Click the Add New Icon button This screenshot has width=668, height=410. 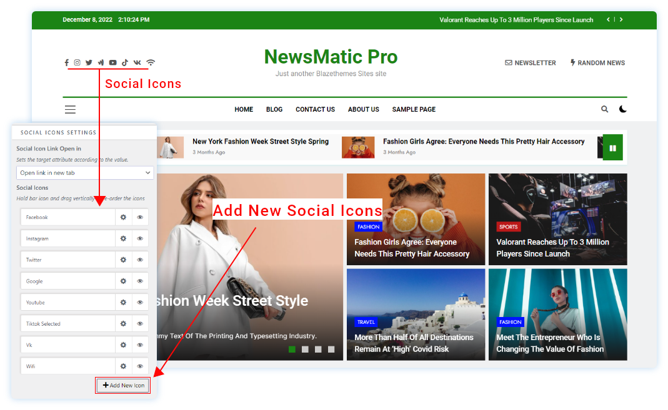pos(124,386)
